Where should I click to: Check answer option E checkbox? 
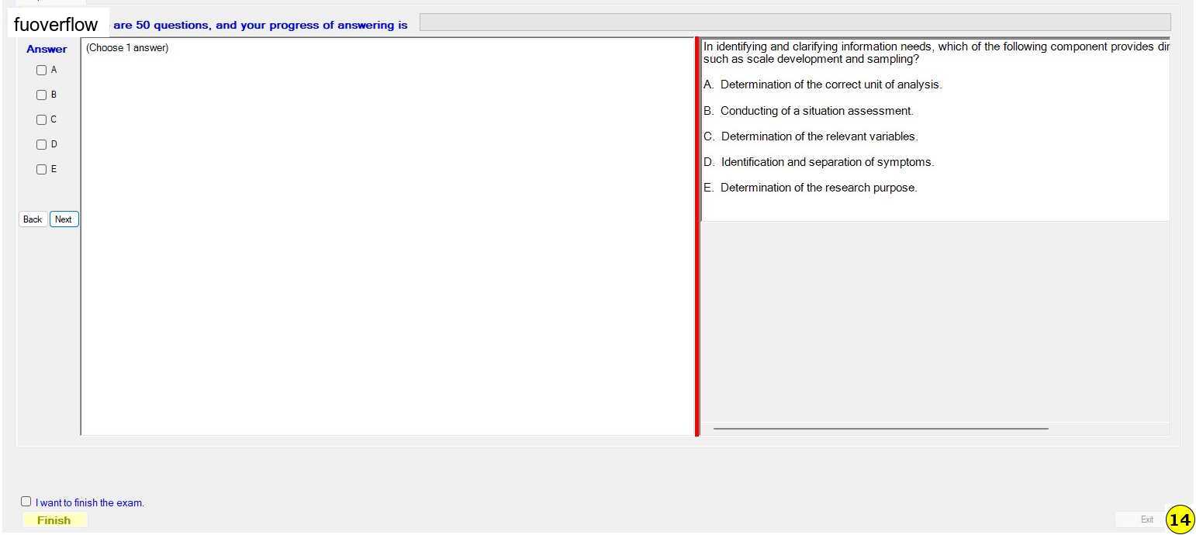pyautogui.click(x=42, y=170)
